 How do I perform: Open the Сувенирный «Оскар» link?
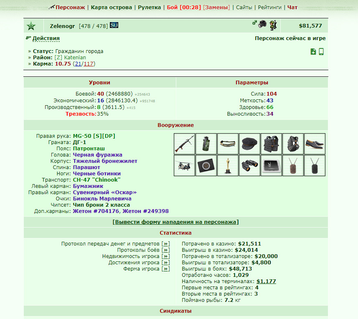104,192
